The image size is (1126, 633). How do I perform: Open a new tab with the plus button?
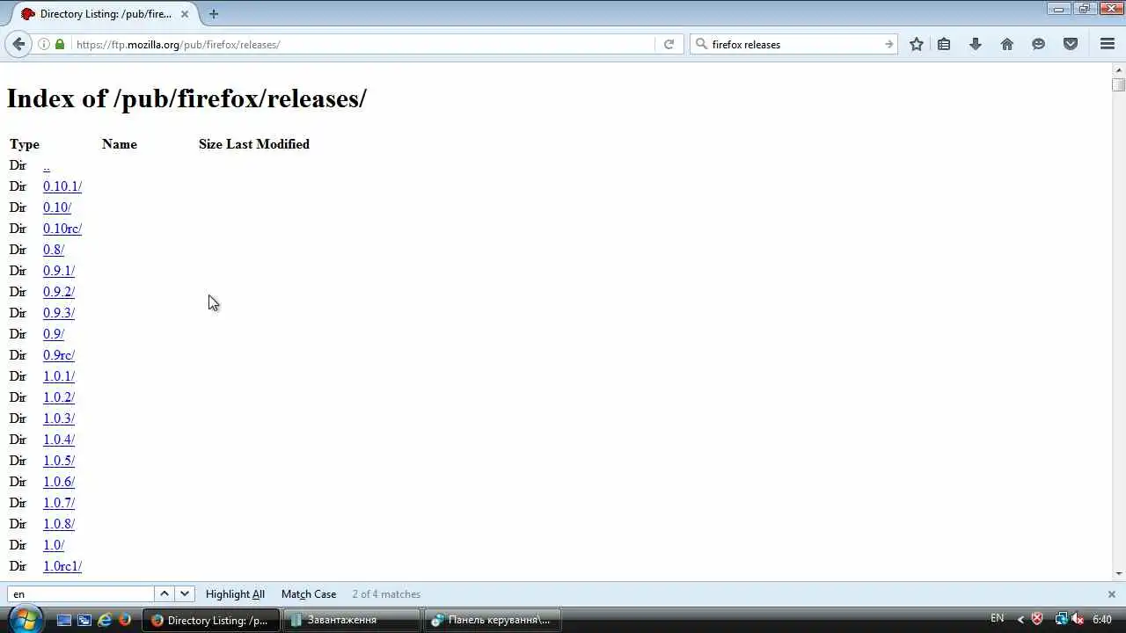(x=214, y=13)
